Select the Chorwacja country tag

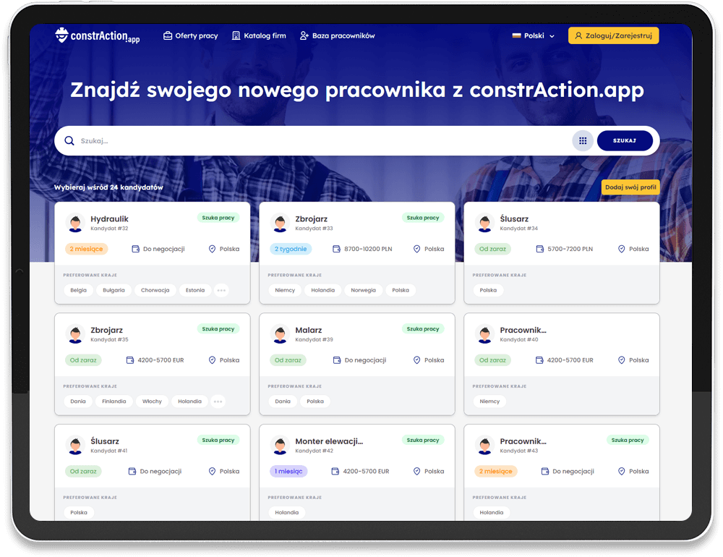tap(155, 290)
